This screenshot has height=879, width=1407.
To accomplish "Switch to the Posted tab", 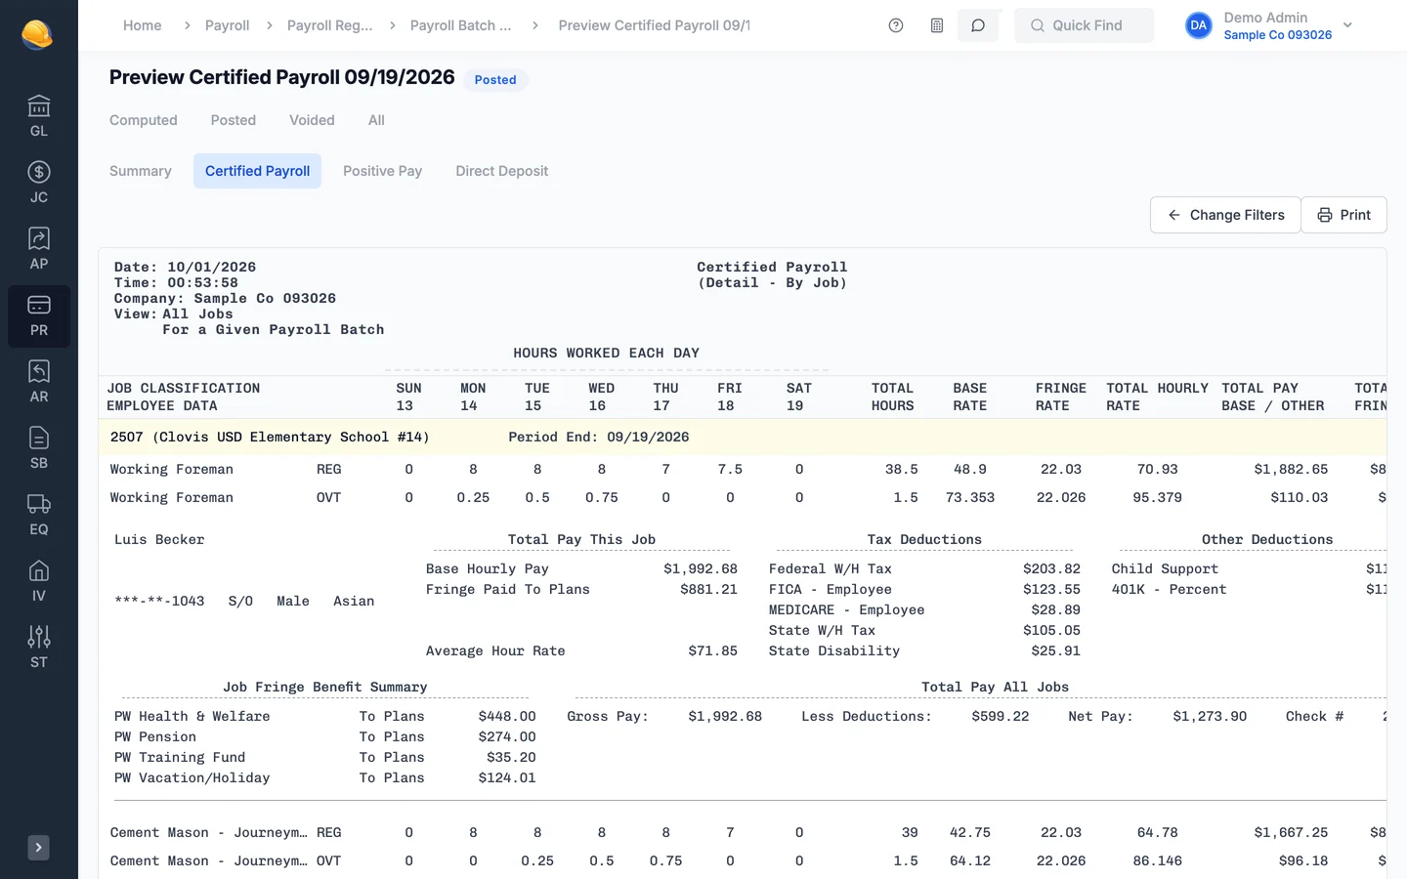I will (234, 120).
